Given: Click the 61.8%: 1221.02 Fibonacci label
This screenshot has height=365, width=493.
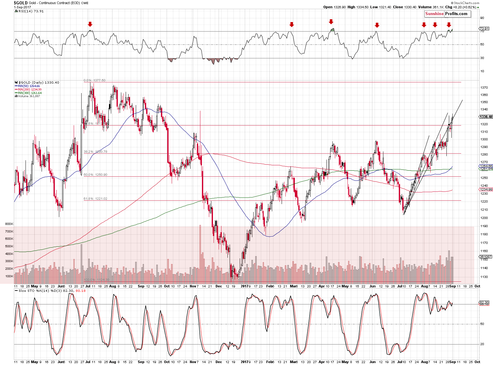Looking at the screenshot, I should (95, 198).
